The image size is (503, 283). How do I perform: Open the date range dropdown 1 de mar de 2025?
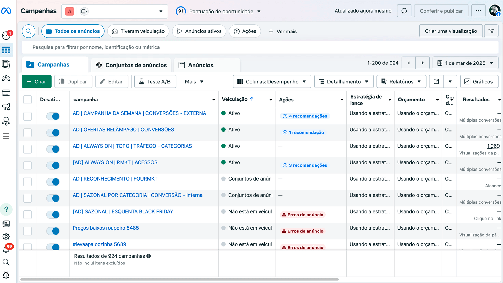click(465, 63)
